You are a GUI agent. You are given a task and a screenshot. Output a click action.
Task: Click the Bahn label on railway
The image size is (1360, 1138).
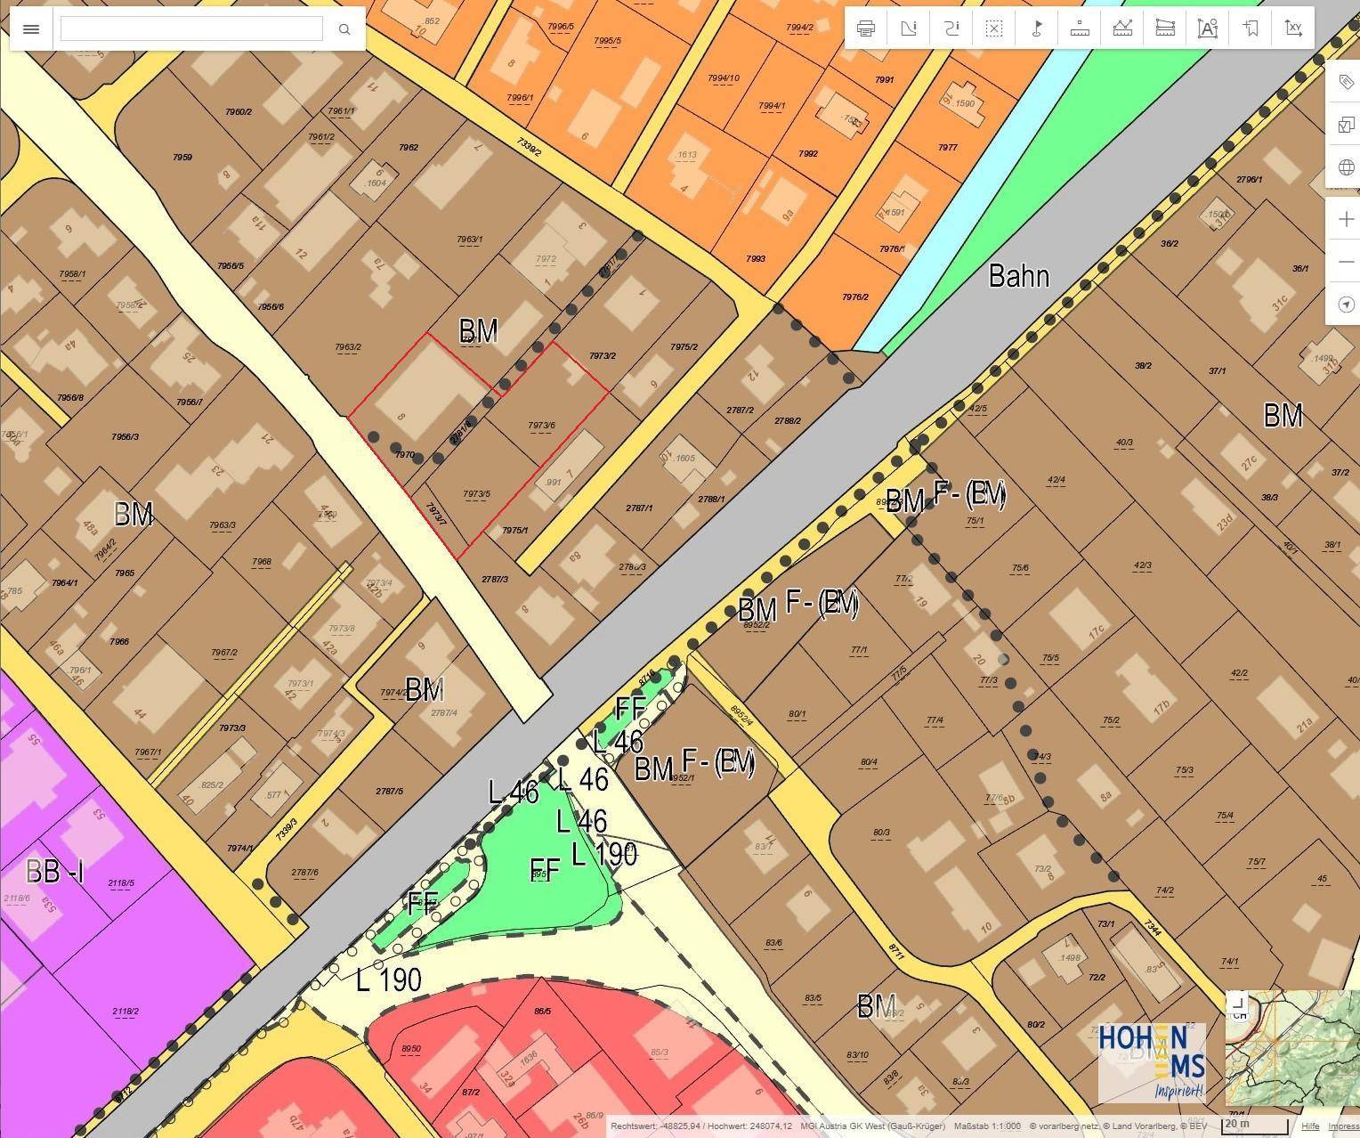(1019, 276)
